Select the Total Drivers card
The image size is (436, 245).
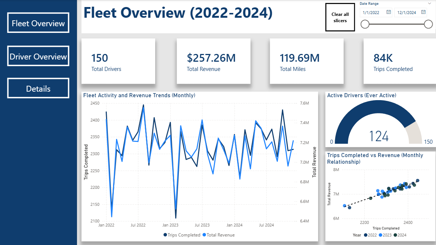click(118, 61)
